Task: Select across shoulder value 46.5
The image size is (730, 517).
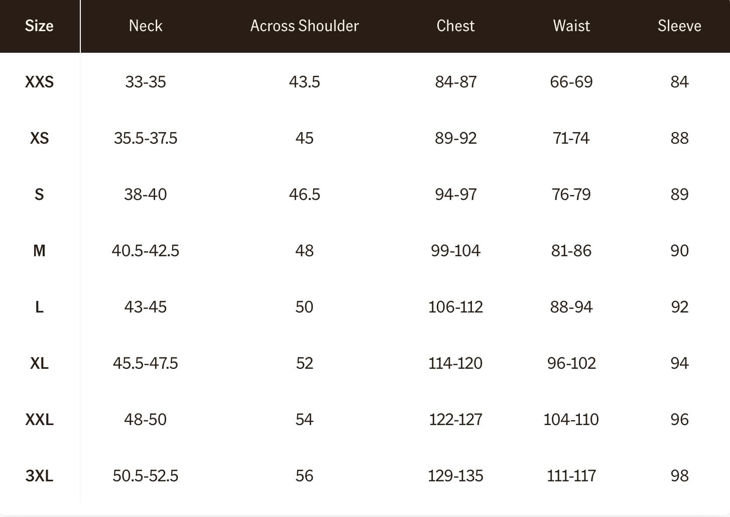Action: (304, 194)
